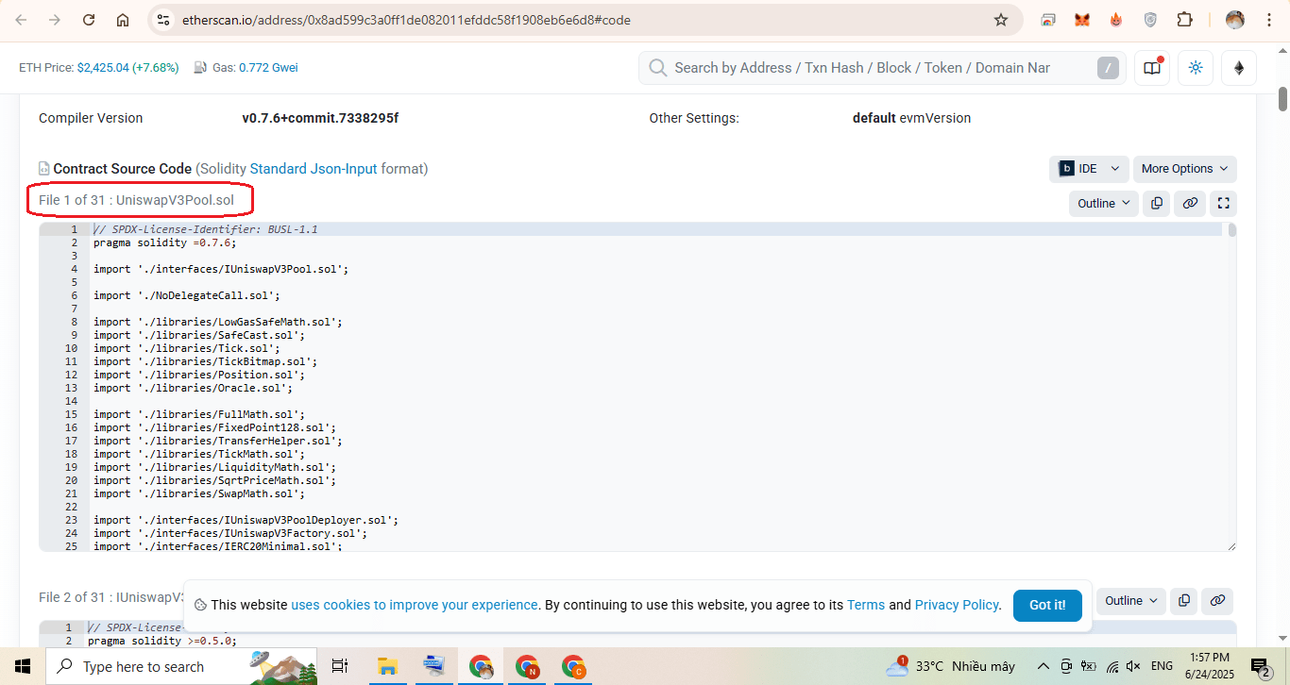Image resolution: width=1290 pixels, height=685 pixels.
Task: Copy File 2 source code to clipboard
Action: 1183,600
